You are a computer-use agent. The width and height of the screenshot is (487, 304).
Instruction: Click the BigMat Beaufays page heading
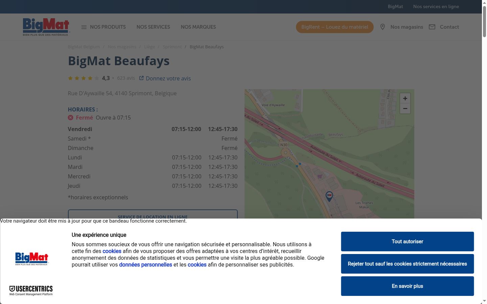tap(119, 61)
